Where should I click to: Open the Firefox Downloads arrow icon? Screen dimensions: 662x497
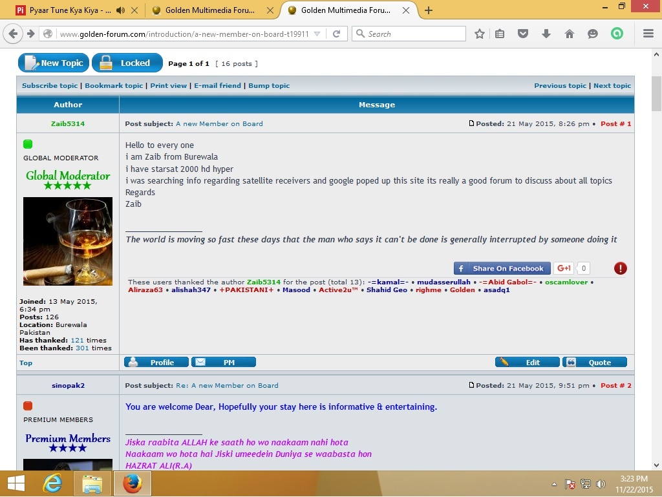pyautogui.click(x=546, y=34)
